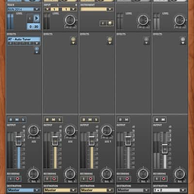This screenshot has height=194, width=194.
Task: Open the AT - Auto Tuner slot dropdown arrow
Action: 37,43
